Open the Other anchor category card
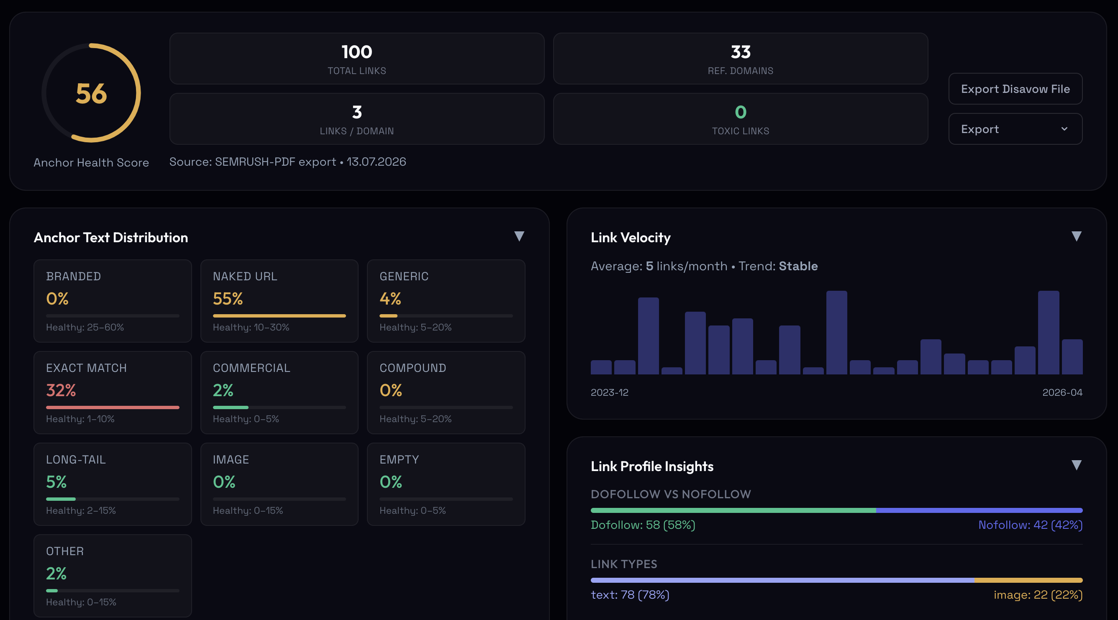This screenshot has height=620, width=1118. [113, 576]
